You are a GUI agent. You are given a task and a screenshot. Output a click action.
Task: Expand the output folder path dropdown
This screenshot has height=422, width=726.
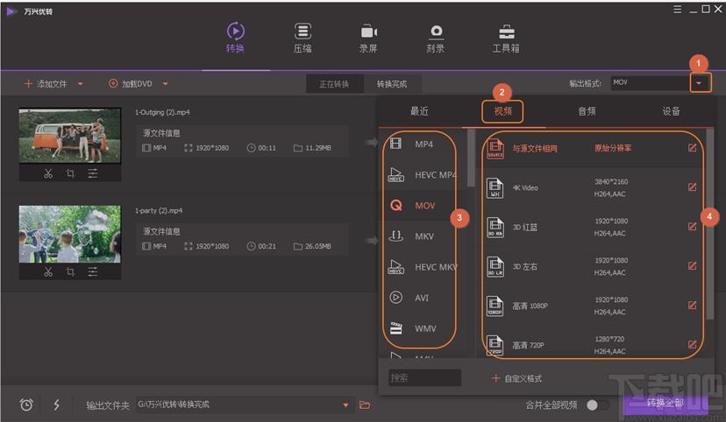(345, 404)
